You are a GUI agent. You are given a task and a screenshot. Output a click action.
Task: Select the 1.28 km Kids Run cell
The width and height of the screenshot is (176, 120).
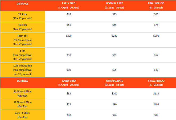coord(23,70)
